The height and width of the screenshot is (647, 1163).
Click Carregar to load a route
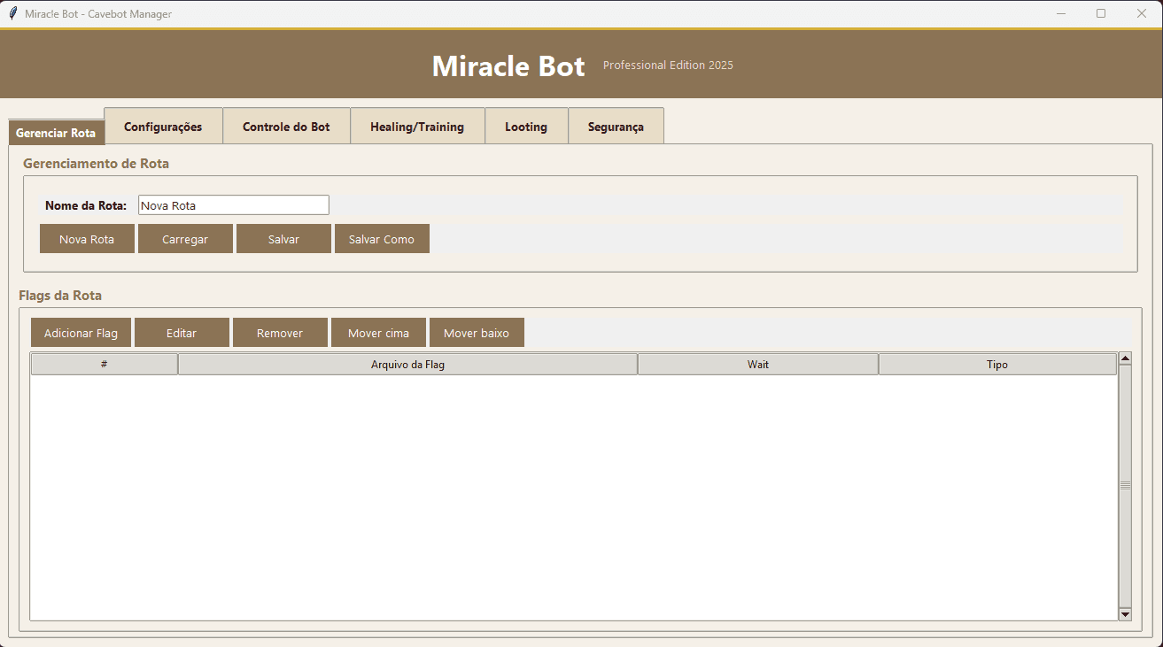185,238
